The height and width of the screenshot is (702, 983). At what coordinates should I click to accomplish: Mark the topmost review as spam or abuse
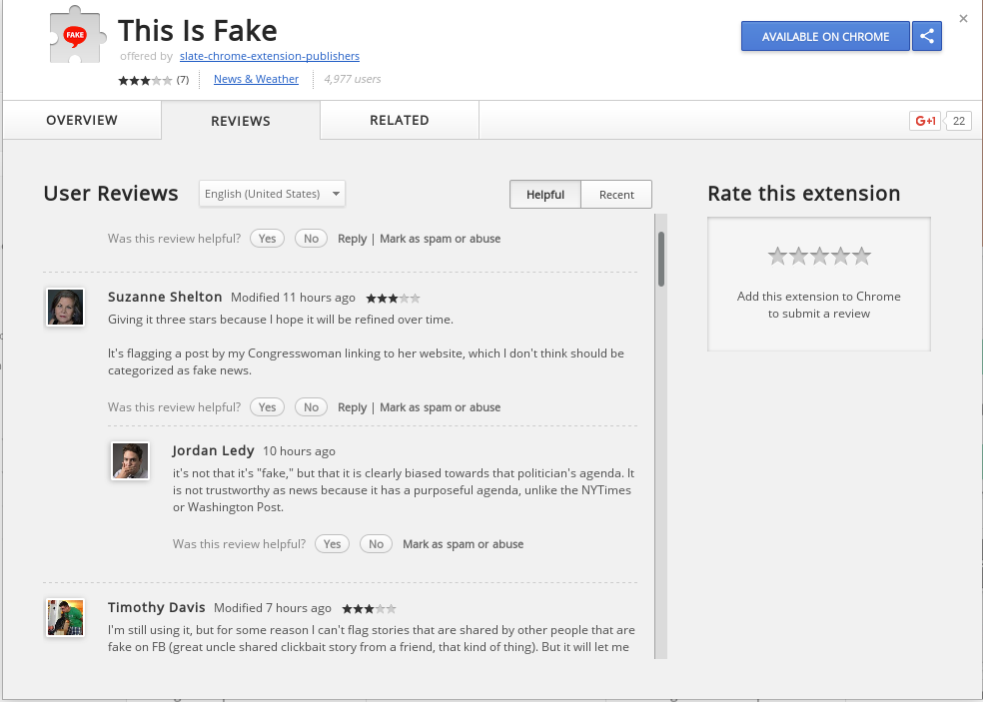[x=441, y=239]
